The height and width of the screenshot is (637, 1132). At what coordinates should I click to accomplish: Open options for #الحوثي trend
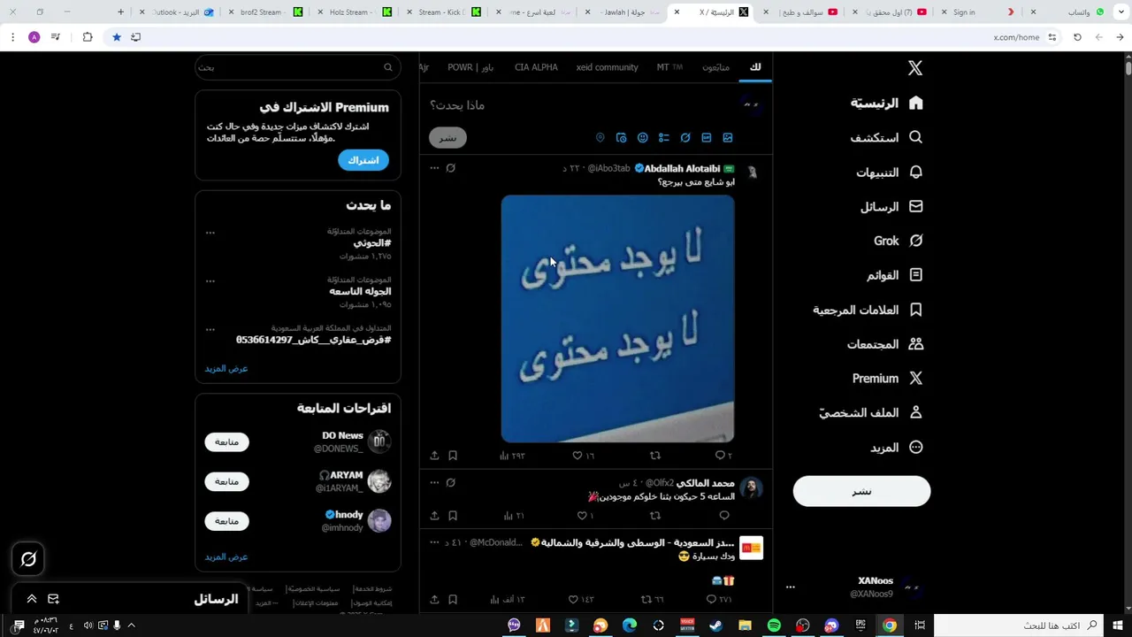(x=210, y=233)
